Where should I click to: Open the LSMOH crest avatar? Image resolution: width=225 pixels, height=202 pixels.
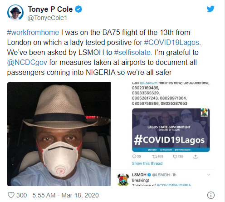[x=123, y=180]
